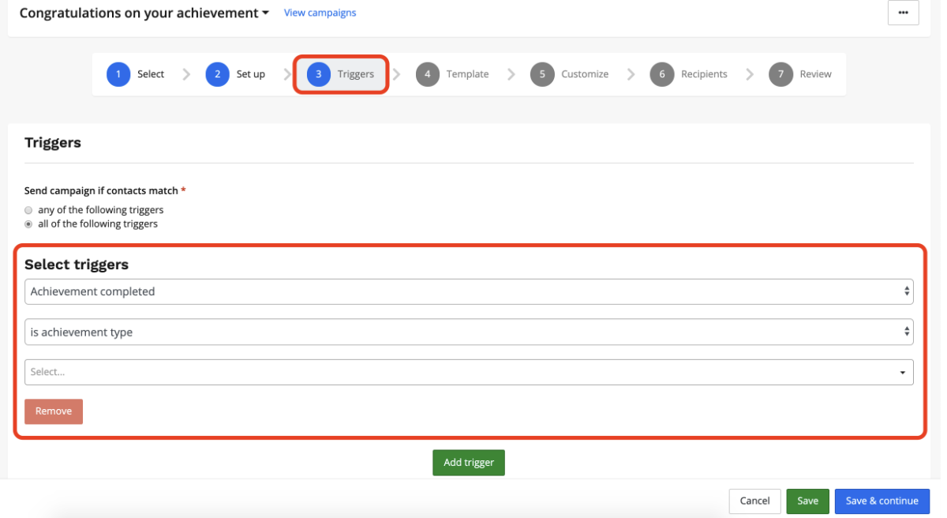The height and width of the screenshot is (518, 947).
Task: Click the step 2 Set up circle icon
Action: coord(218,74)
